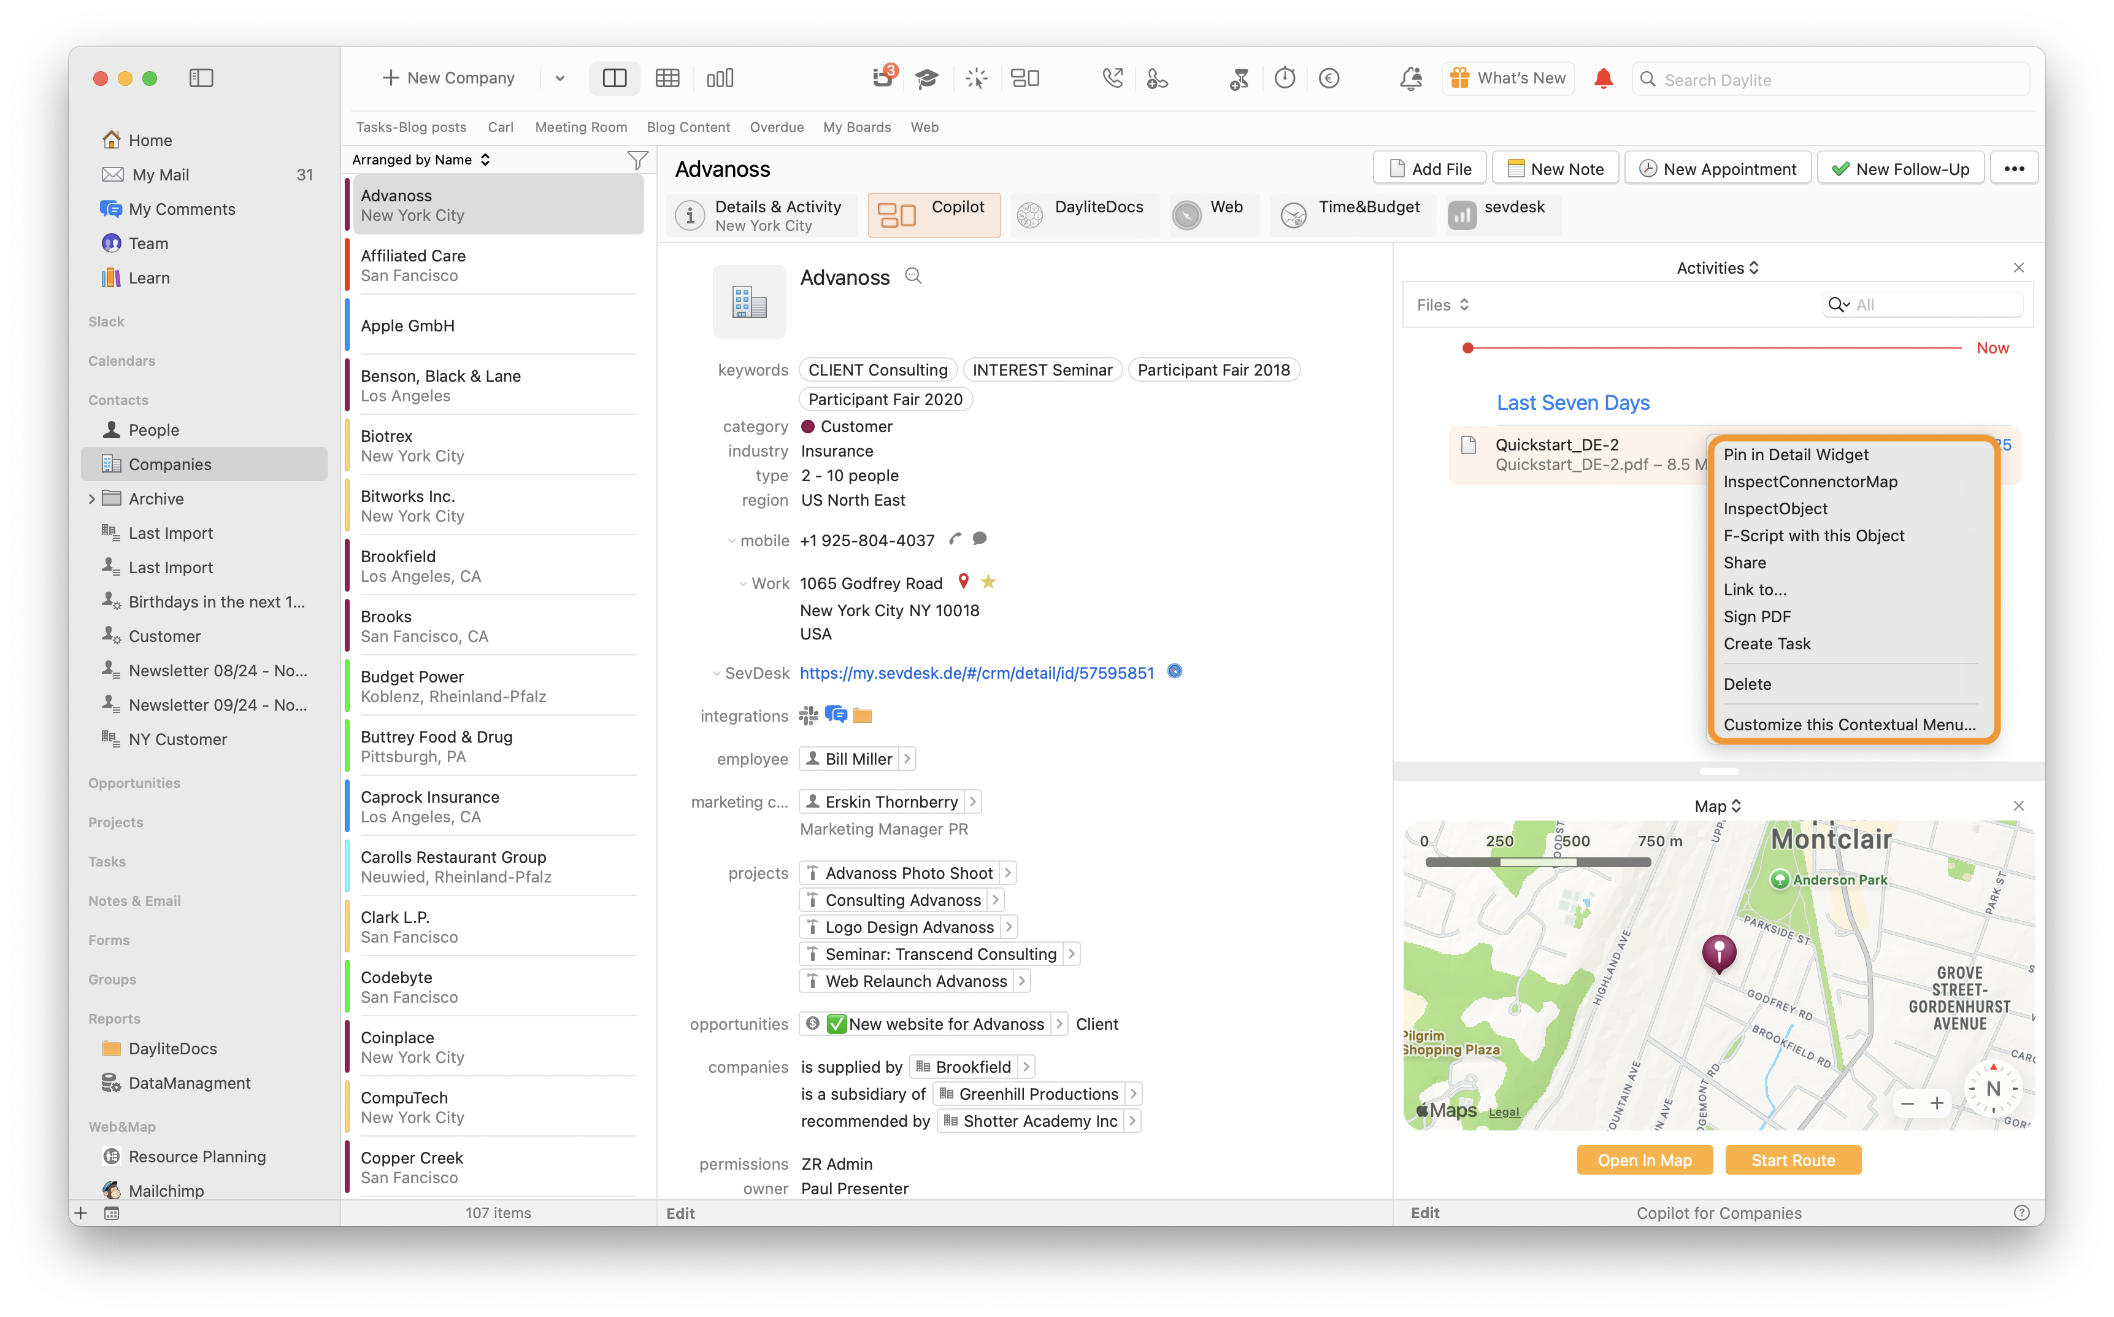The height and width of the screenshot is (1317, 2114).
Task: Click the New Appointment button
Action: coord(1717,168)
